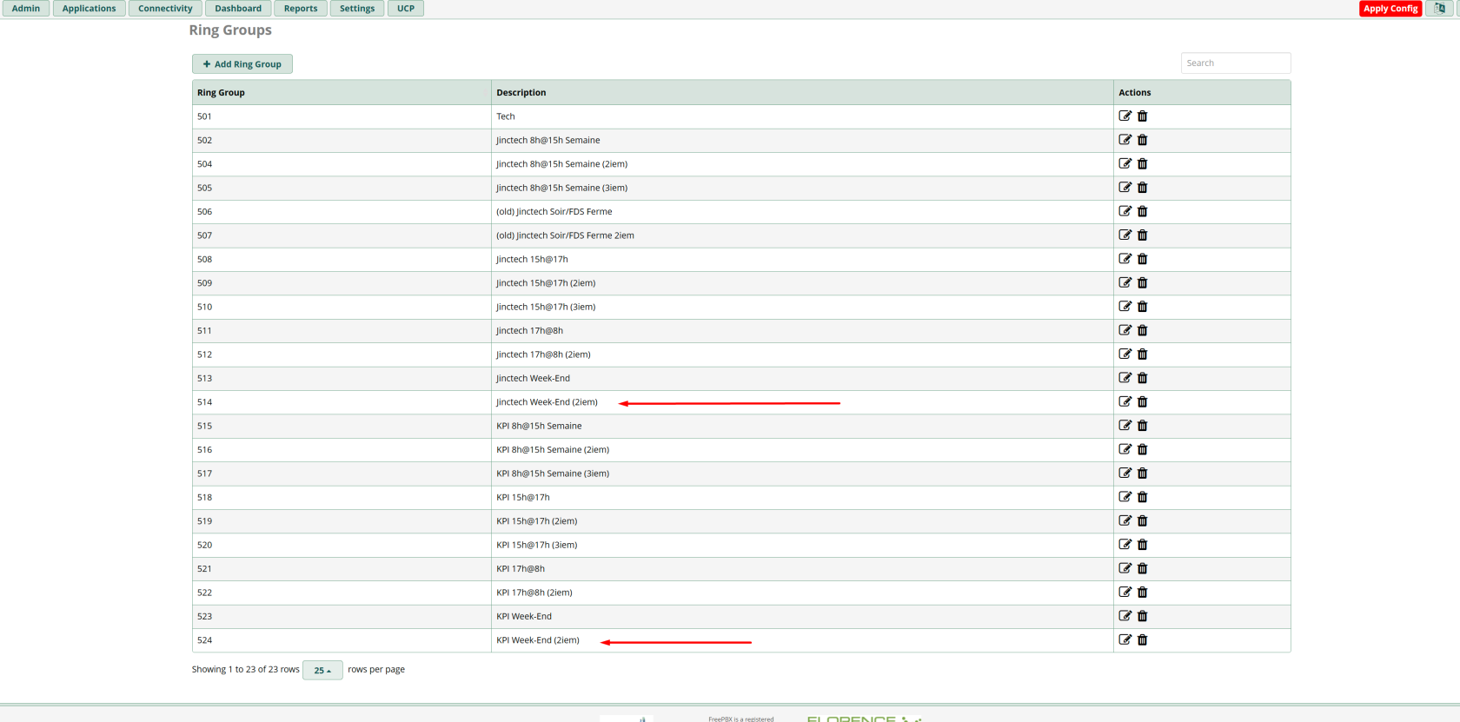Open the Connectivity menu
This screenshot has width=1460, height=722.
click(x=165, y=9)
